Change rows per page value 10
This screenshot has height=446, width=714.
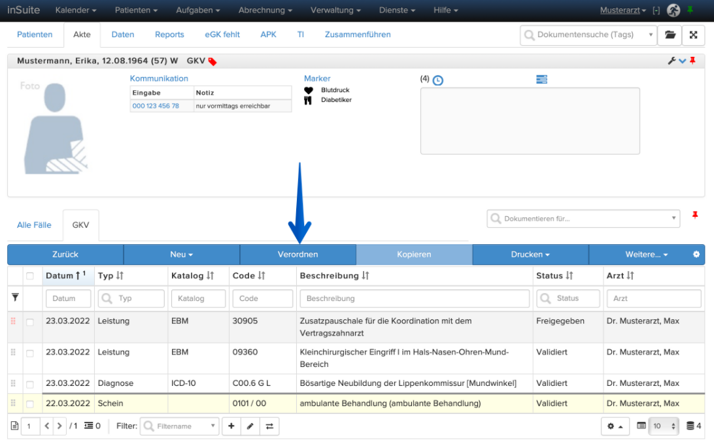(664, 426)
